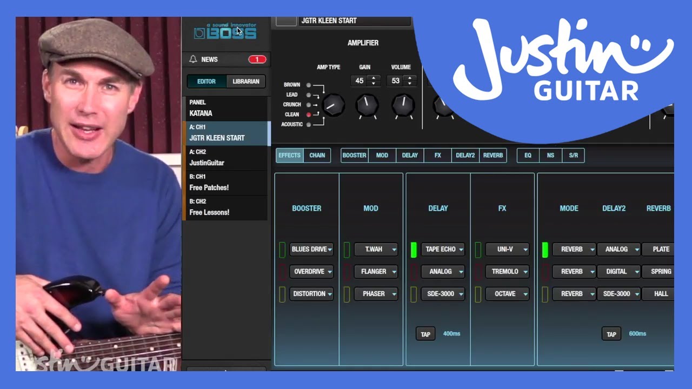Open the T.WAH mod dropdown
Viewport: 692px width, 389px height.
[x=376, y=250]
